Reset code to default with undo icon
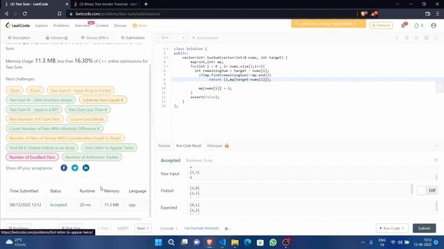Screen dimensions: 444x249 tap(416, 37)
